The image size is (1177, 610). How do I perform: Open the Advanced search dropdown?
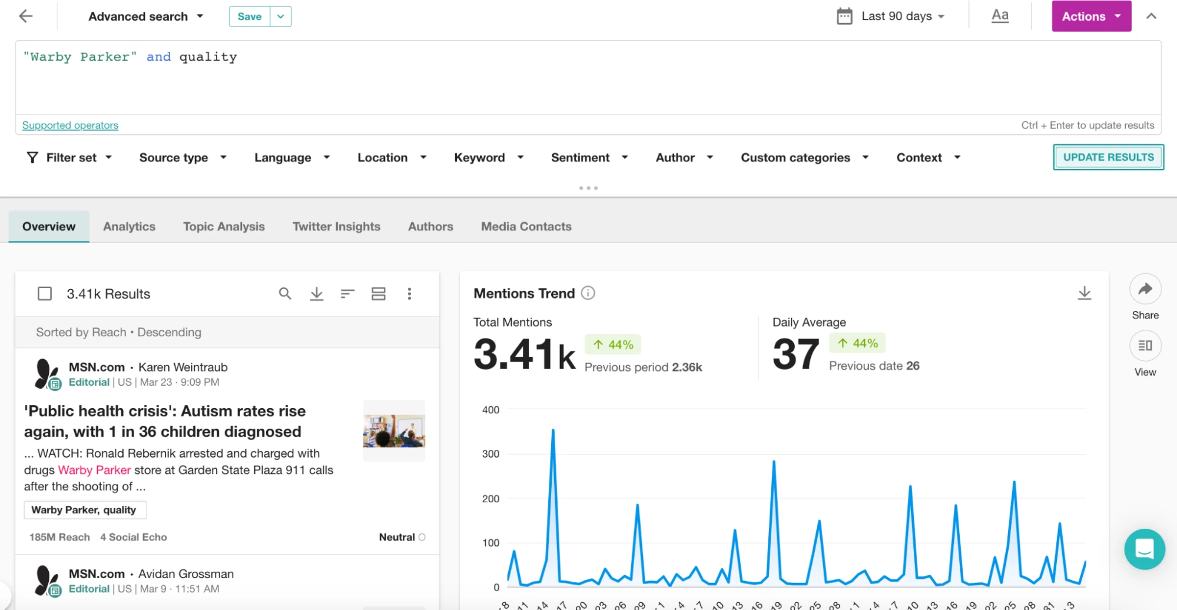[x=145, y=16]
